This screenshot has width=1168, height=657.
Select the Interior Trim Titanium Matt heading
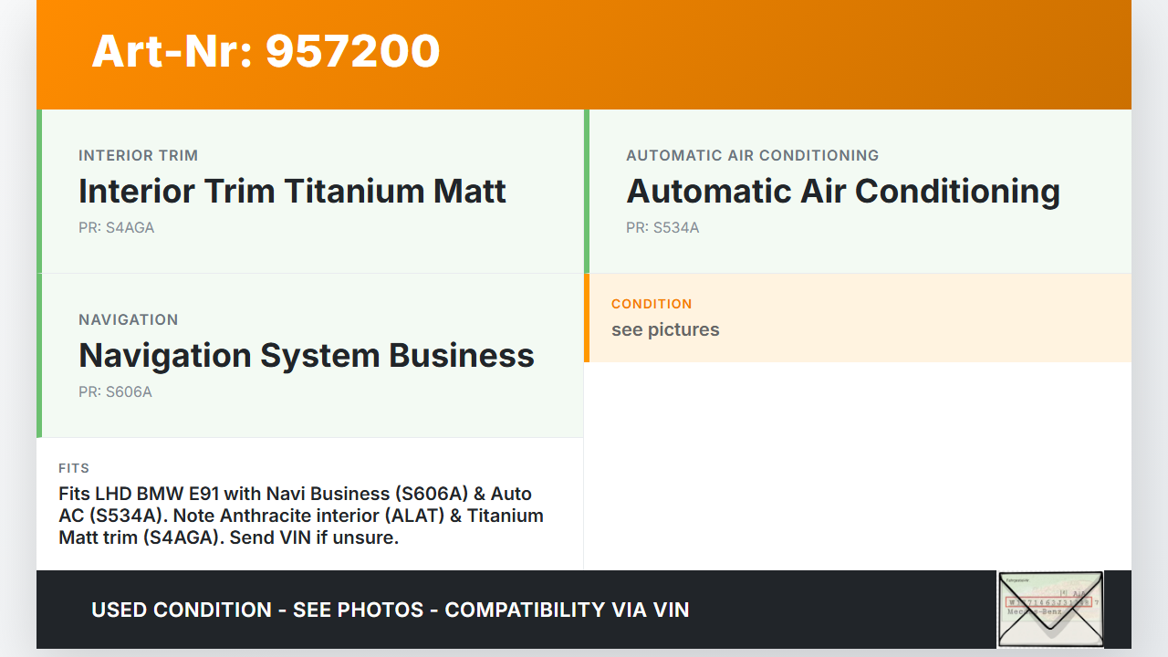(x=292, y=192)
